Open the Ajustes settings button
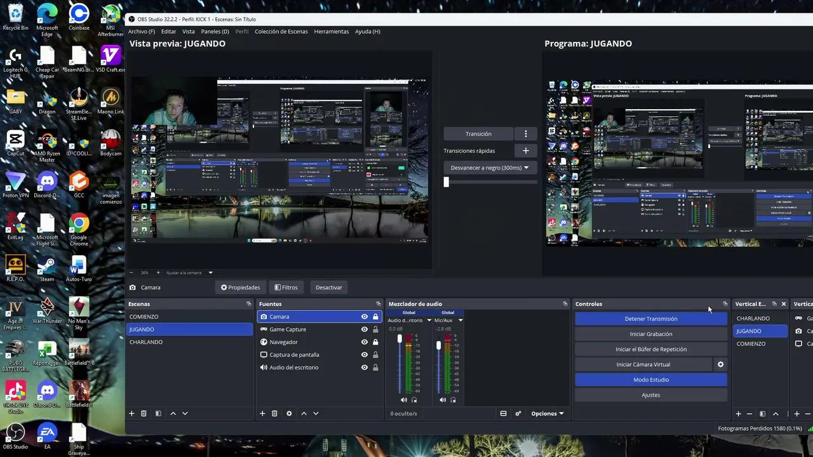Screen dimensions: 813x457 point(651,395)
